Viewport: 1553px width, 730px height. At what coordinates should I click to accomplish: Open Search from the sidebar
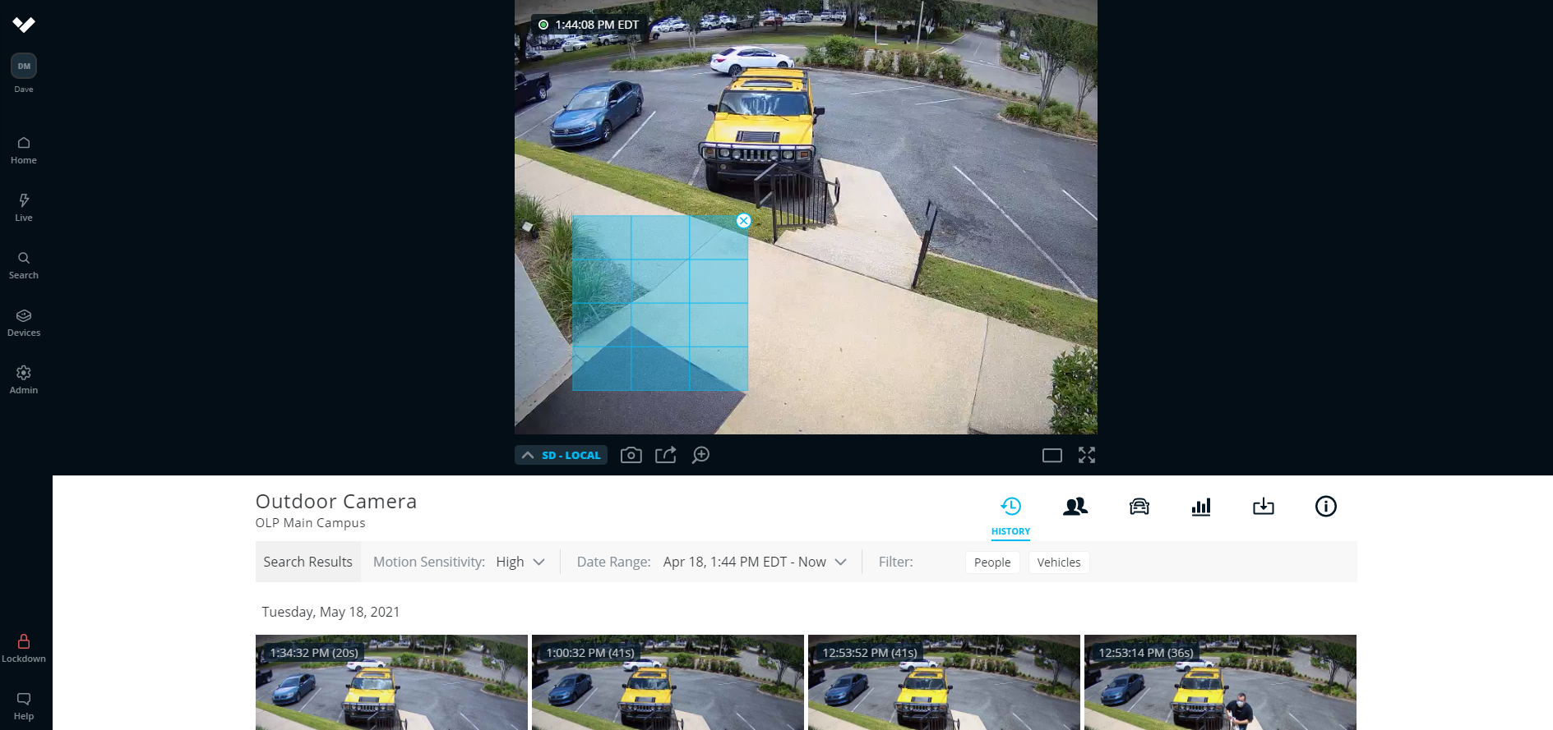point(24,265)
